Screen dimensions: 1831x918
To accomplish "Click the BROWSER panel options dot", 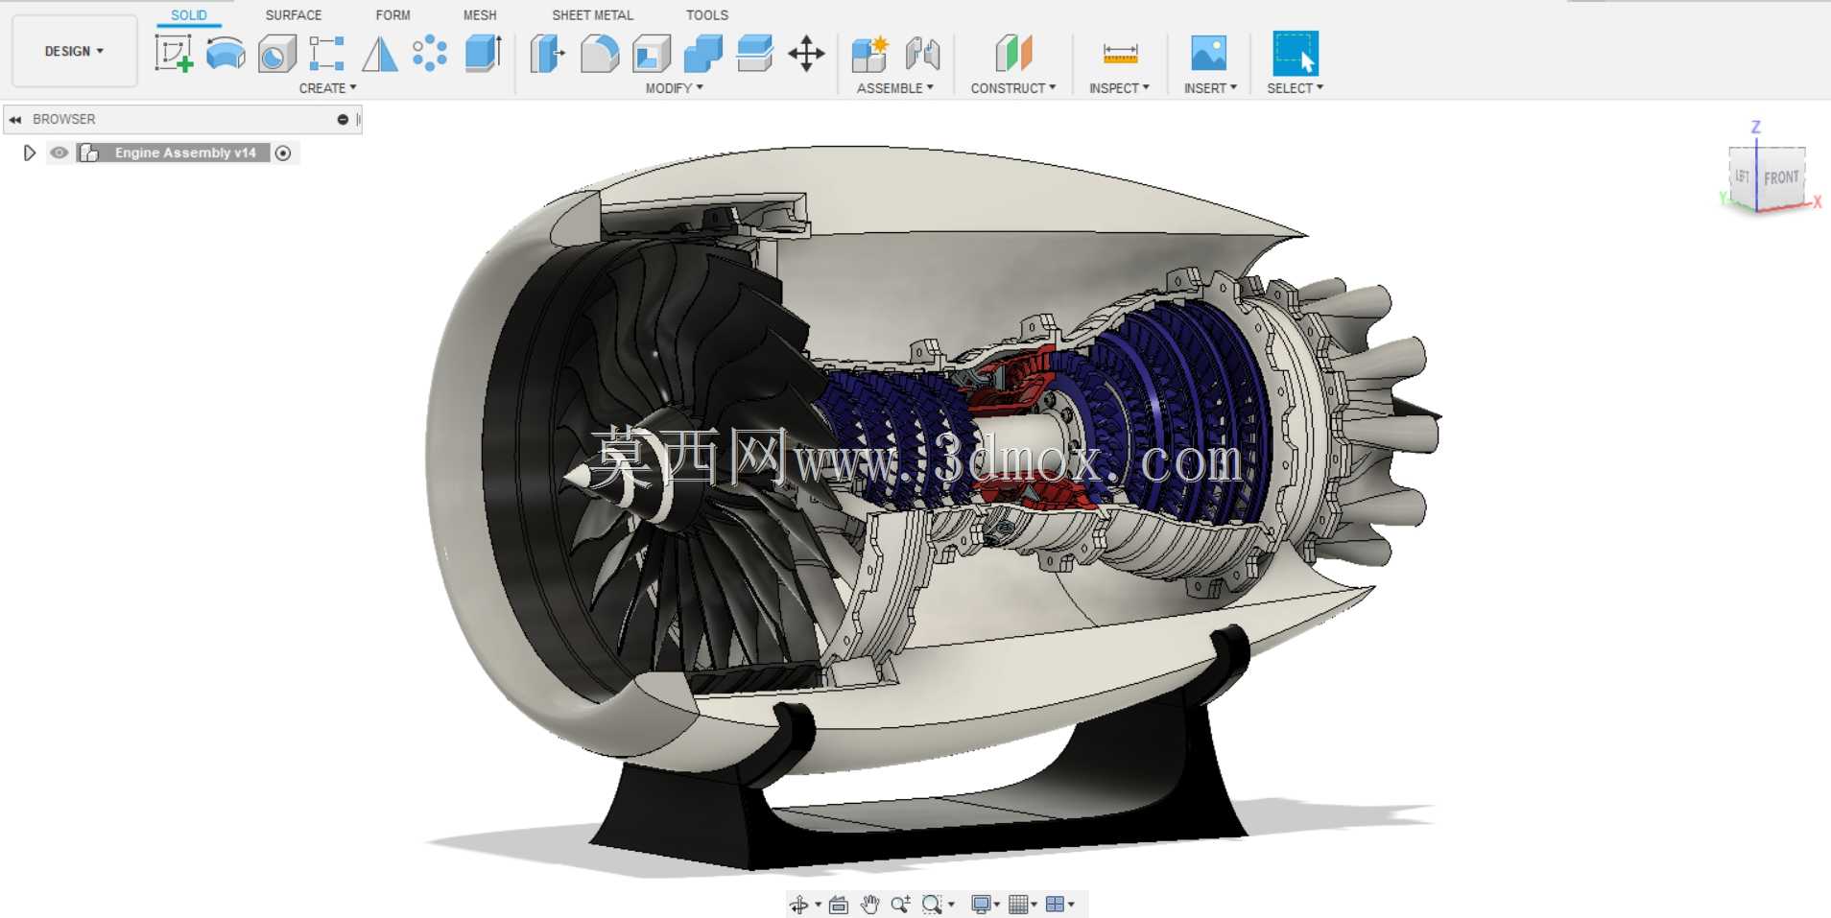I will (343, 120).
